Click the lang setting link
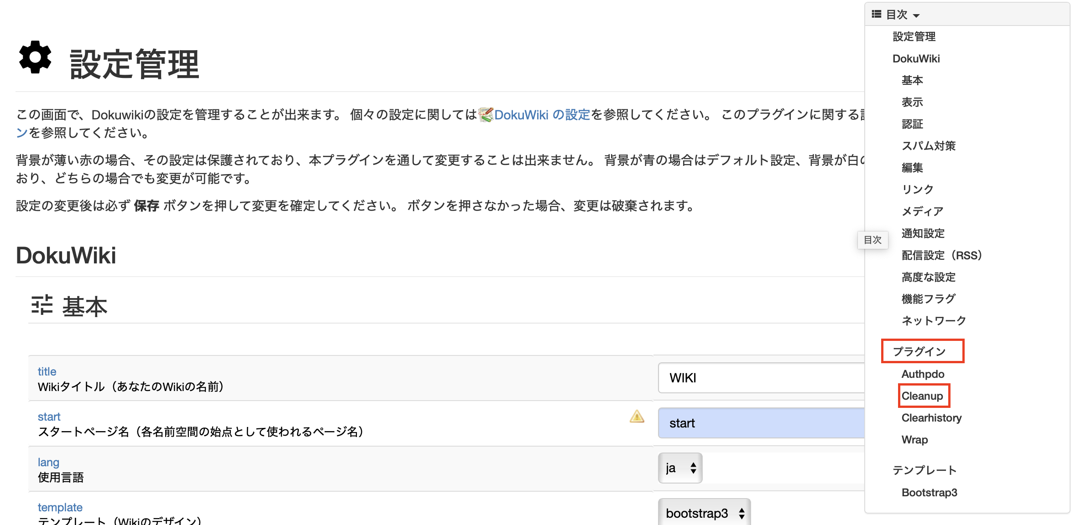The width and height of the screenshot is (1076, 525). point(48,462)
